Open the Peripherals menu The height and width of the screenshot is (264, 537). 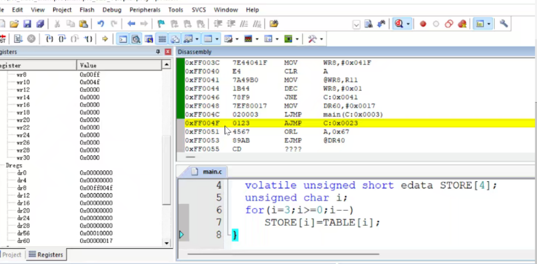[x=145, y=10]
